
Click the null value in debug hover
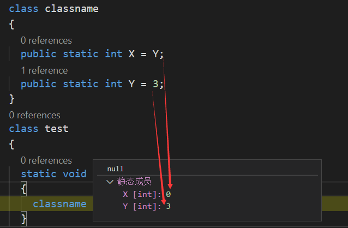point(115,169)
